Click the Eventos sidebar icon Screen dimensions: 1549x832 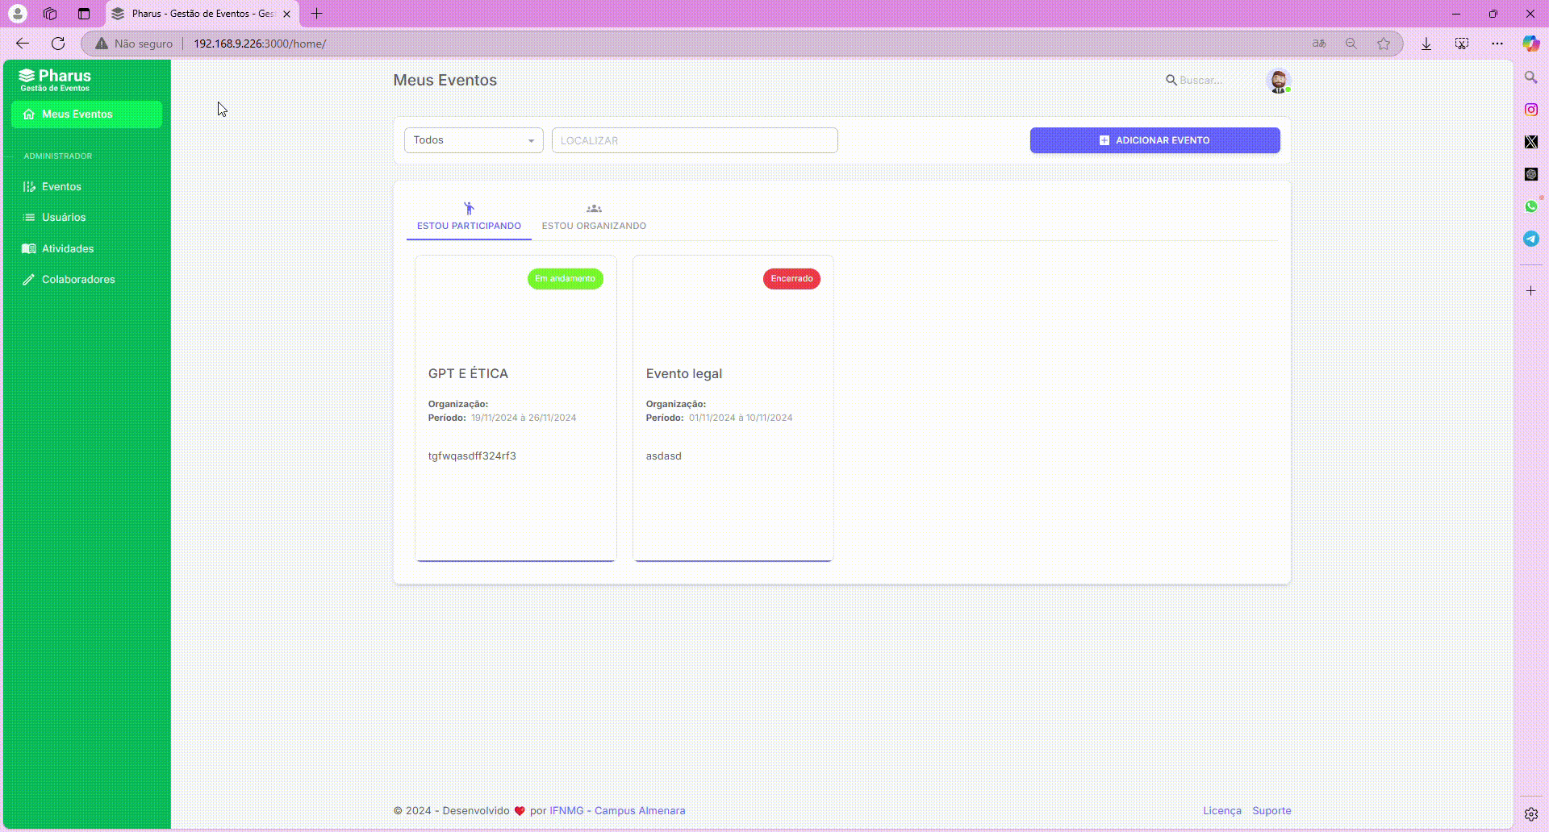[x=29, y=186]
